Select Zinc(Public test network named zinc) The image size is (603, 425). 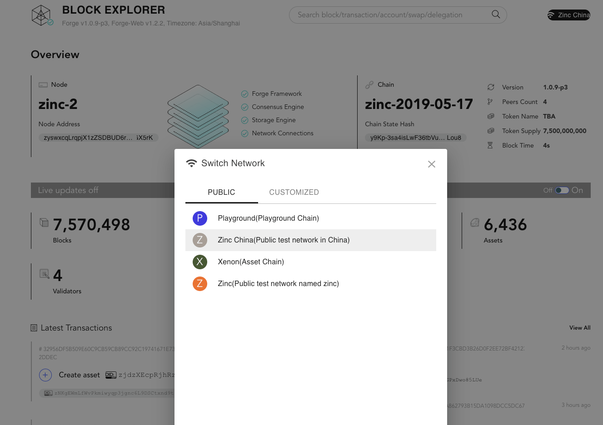click(278, 284)
